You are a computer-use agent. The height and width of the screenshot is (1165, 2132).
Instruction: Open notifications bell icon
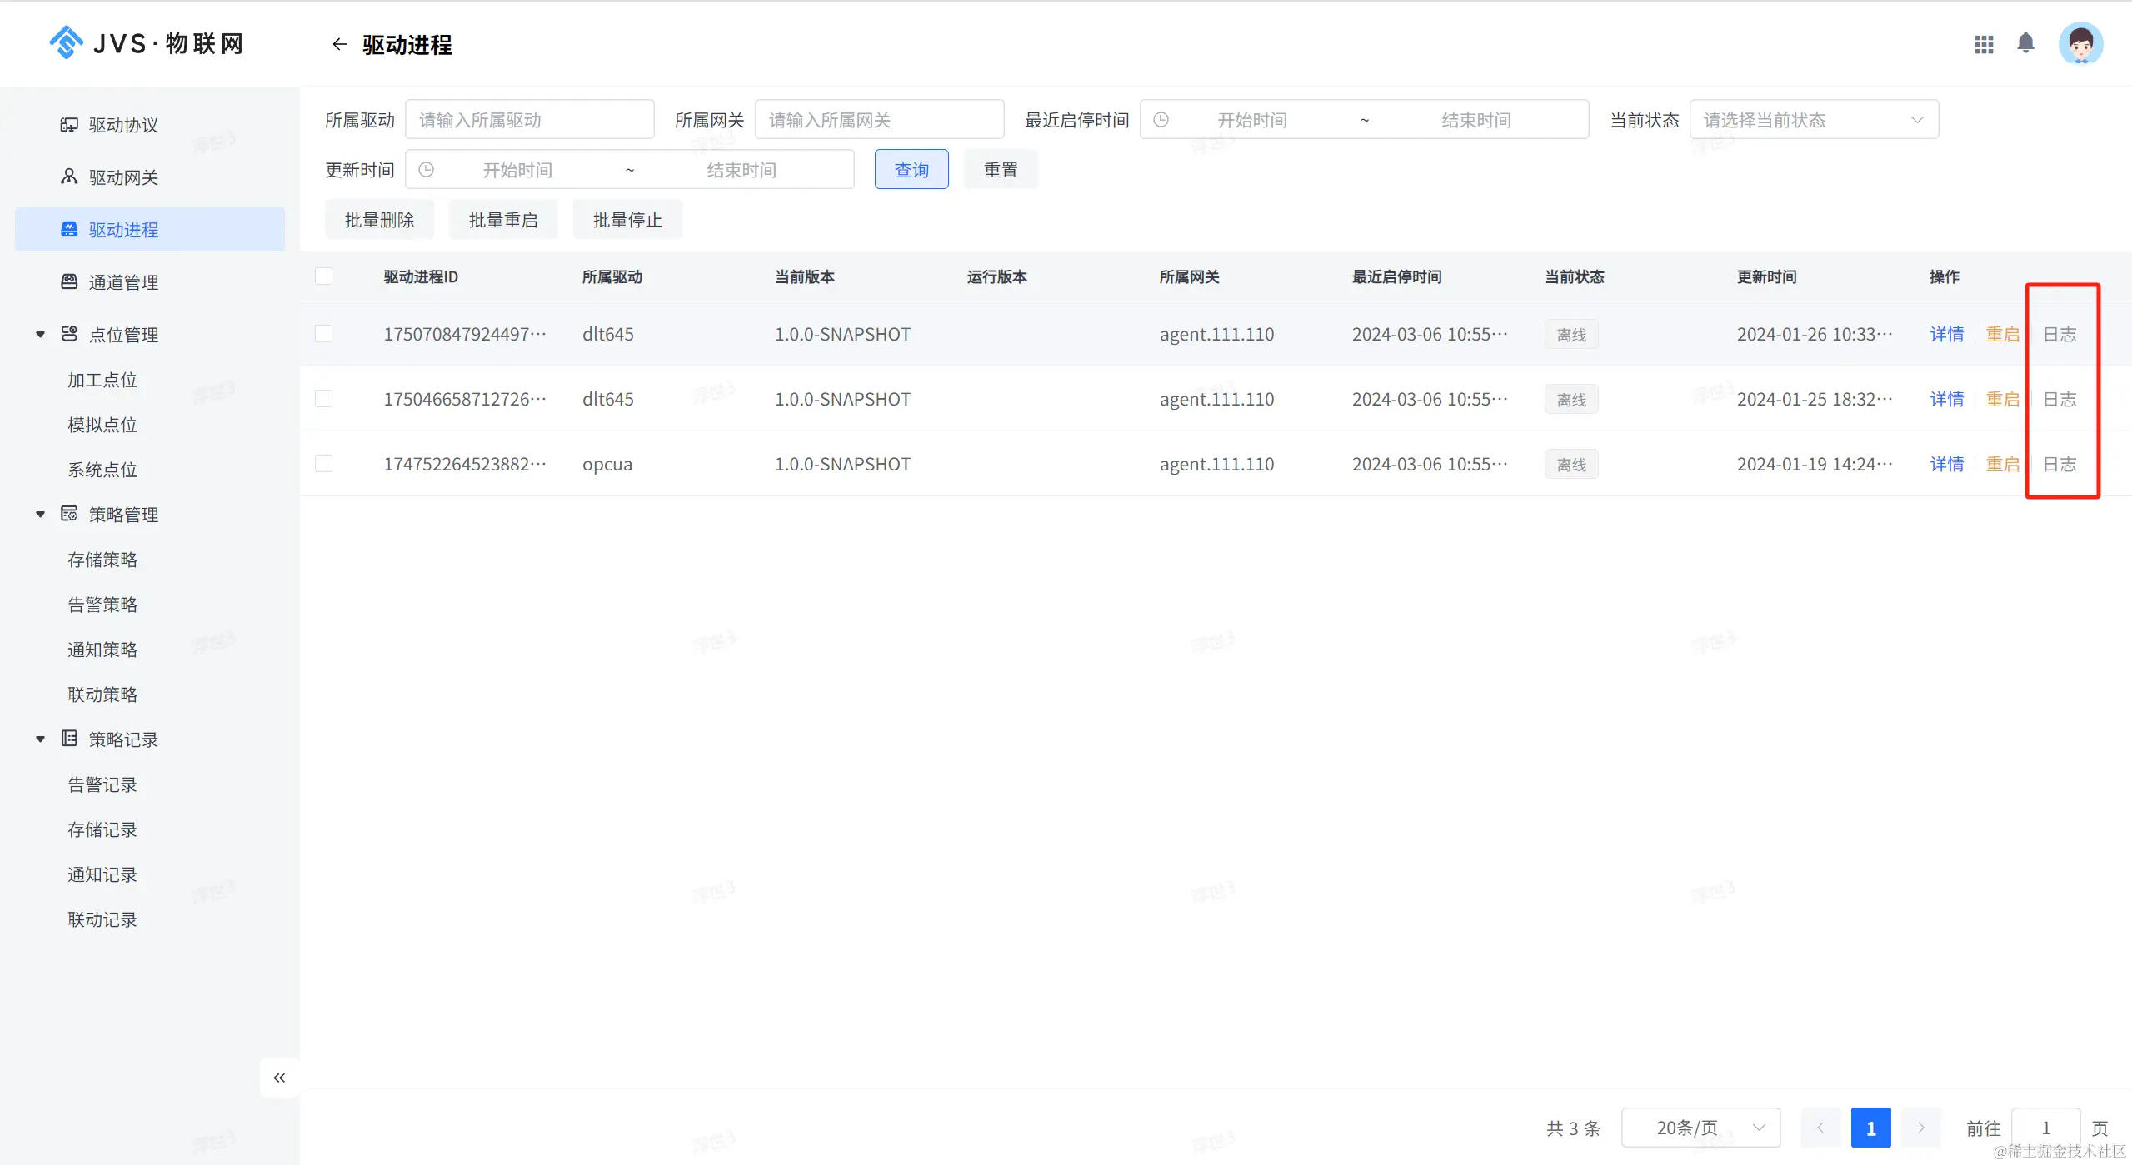pyautogui.click(x=2025, y=43)
